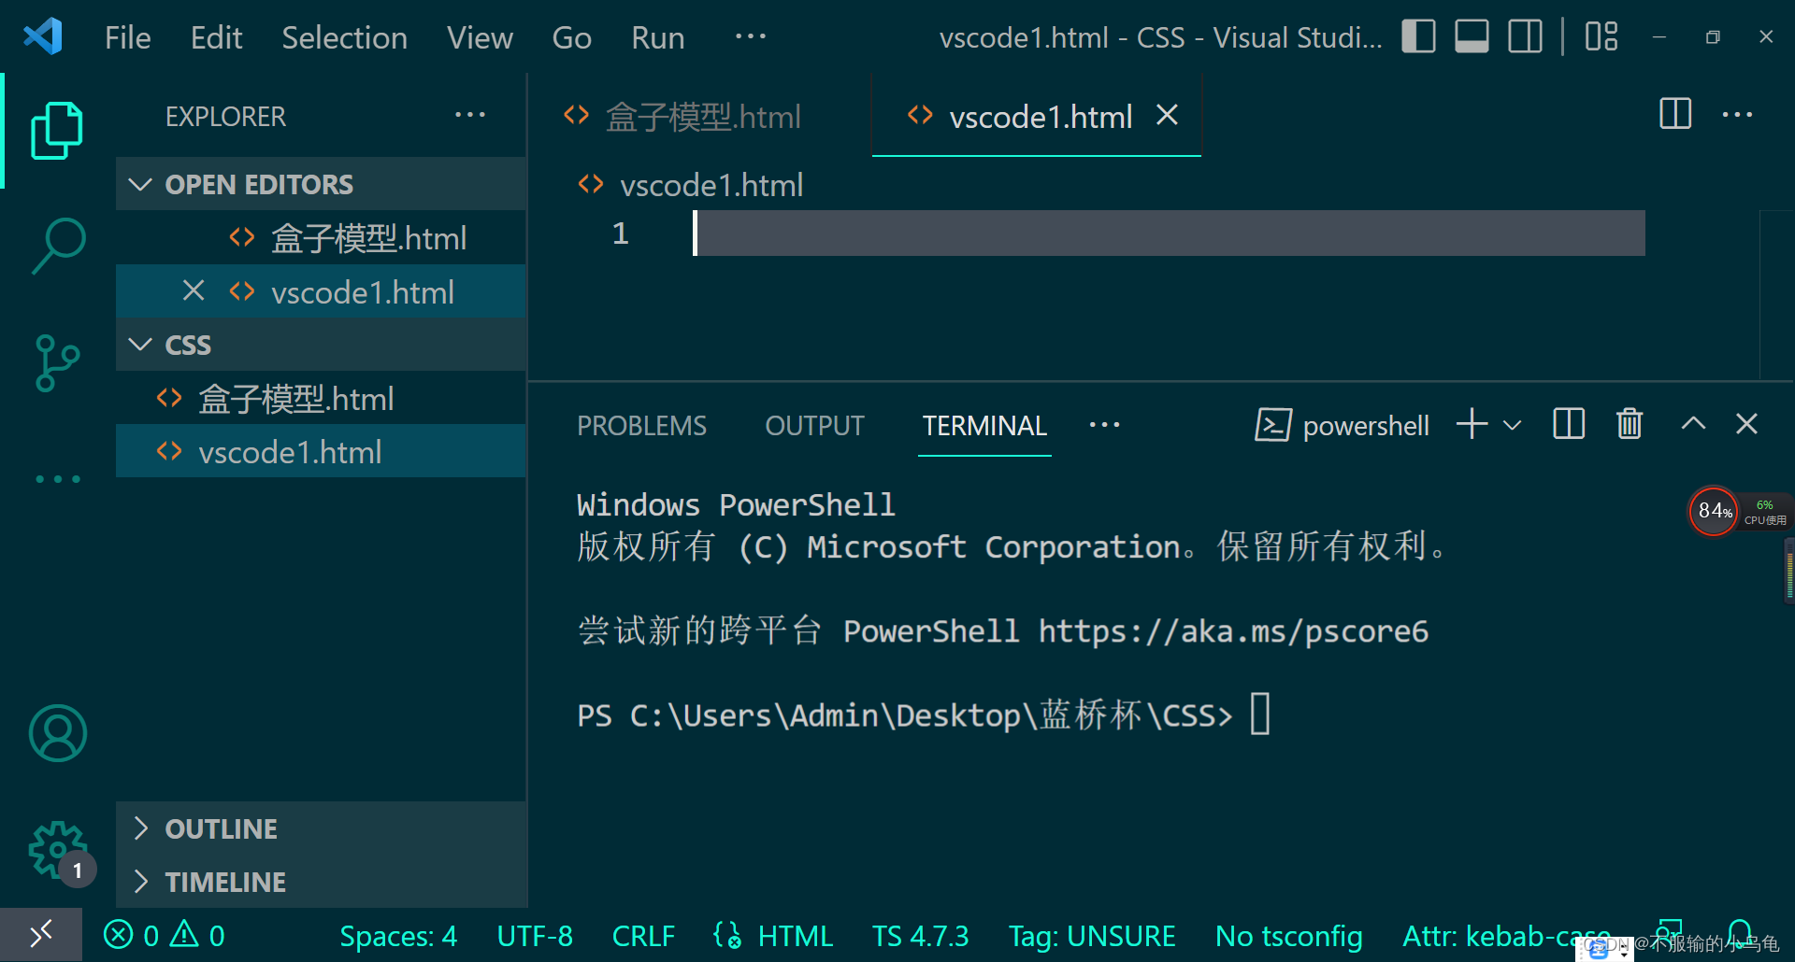This screenshot has height=962, width=1795.
Task: Toggle the secondary side bar layout icon
Action: tap(1525, 37)
